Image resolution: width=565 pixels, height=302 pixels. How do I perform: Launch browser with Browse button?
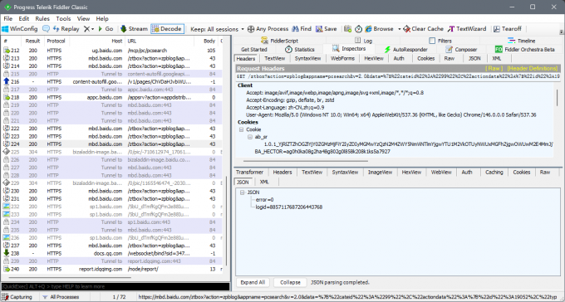pos(379,29)
